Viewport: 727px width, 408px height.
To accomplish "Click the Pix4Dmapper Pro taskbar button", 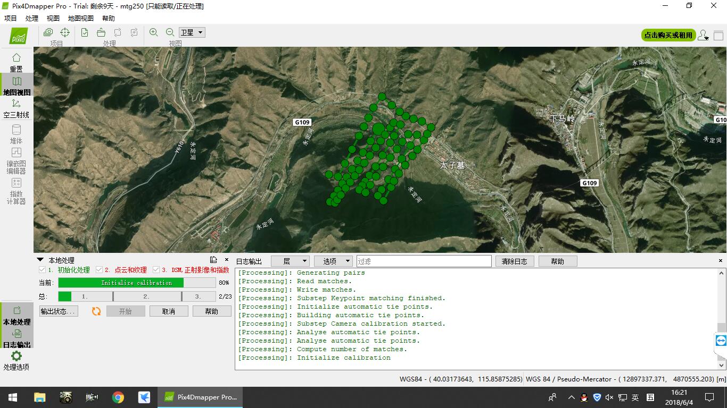I will [200, 397].
